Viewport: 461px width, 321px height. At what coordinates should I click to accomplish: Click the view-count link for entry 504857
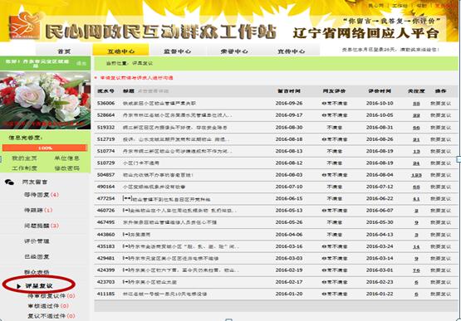tap(416, 175)
